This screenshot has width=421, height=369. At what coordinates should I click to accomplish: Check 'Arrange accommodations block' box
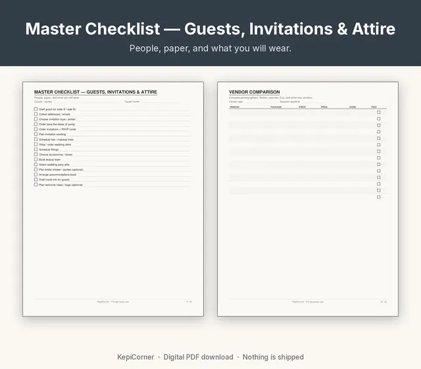point(36,175)
